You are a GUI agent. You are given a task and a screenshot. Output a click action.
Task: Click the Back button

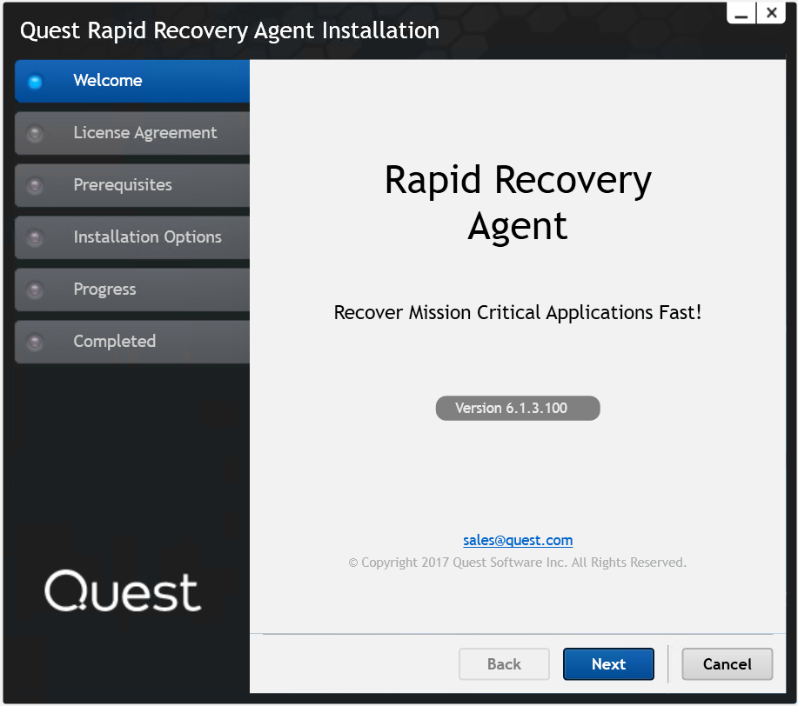[x=504, y=663]
